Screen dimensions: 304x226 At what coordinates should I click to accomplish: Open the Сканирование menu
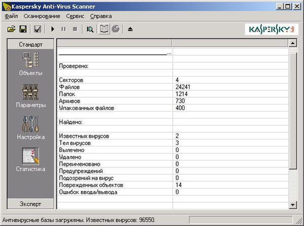(42, 16)
